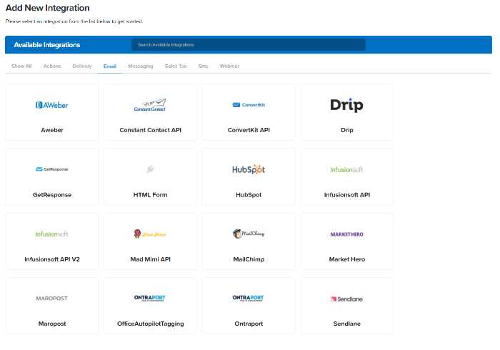Select the MailChimp label
The width and height of the screenshot is (500, 350).
coord(249,259)
